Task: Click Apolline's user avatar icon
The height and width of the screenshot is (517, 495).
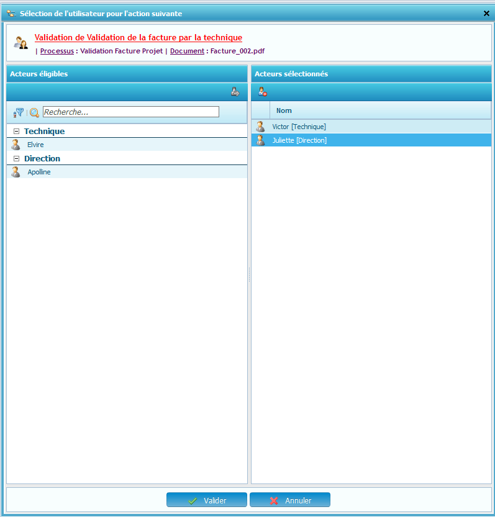Action: click(16, 172)
